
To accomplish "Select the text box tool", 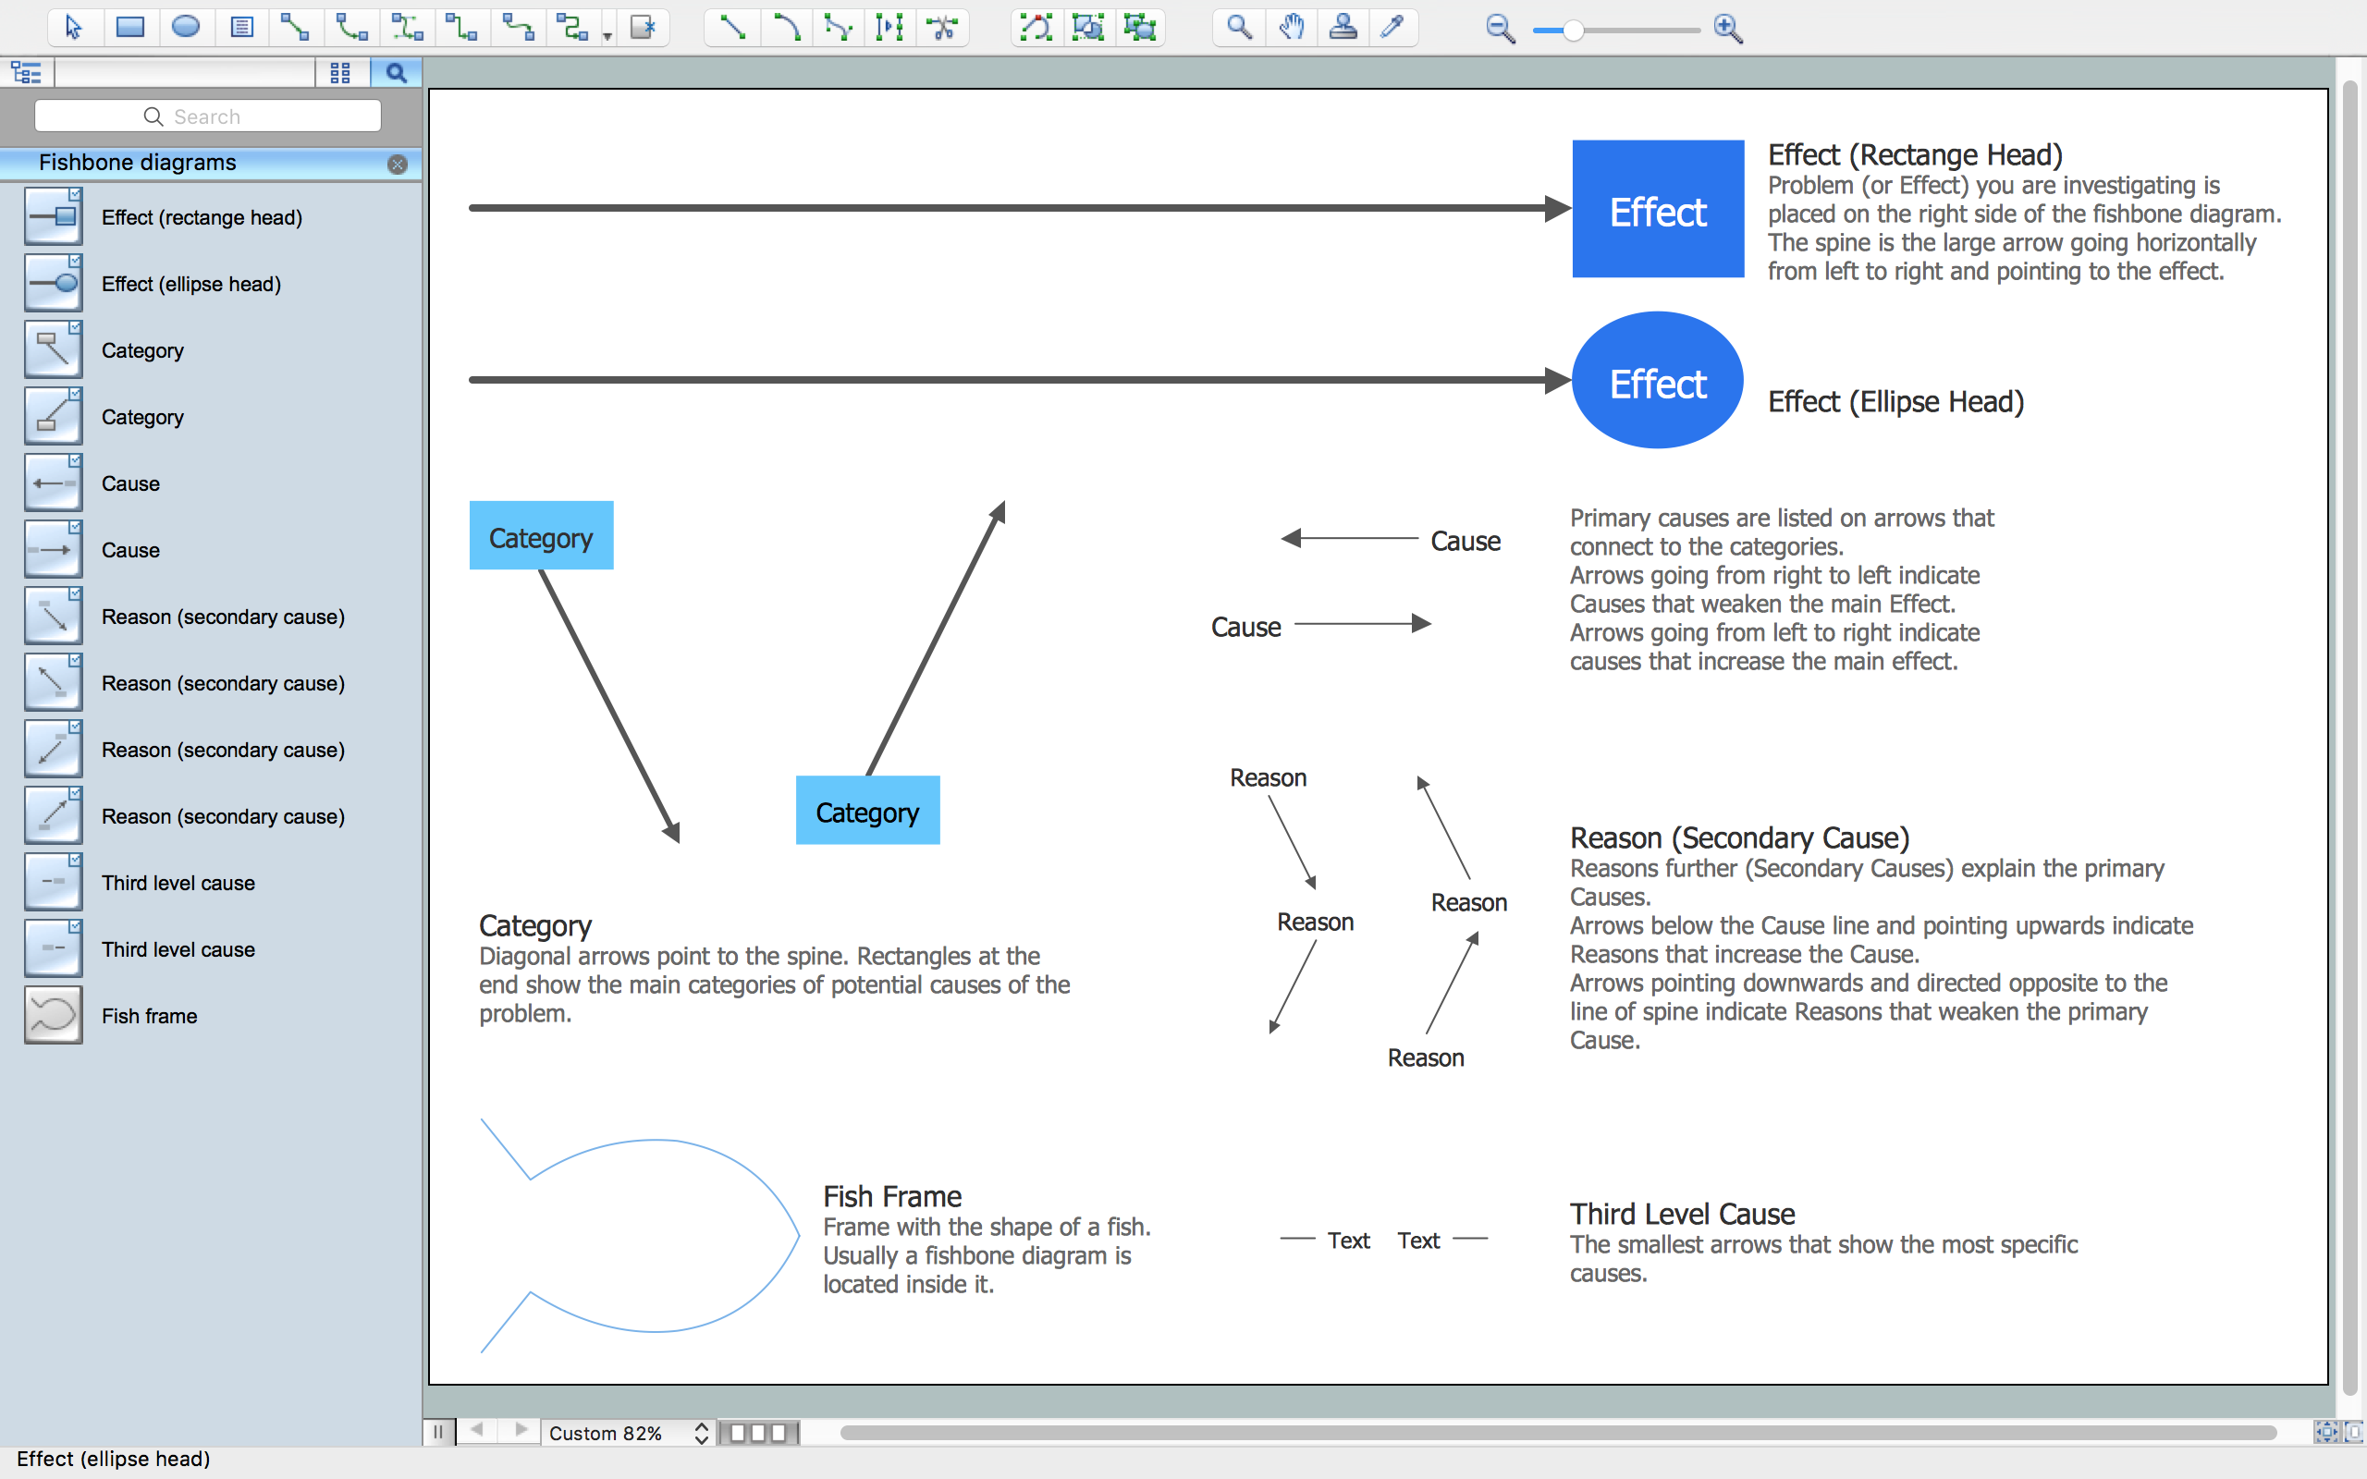I will pyautogui.click(x=241, y=28).
